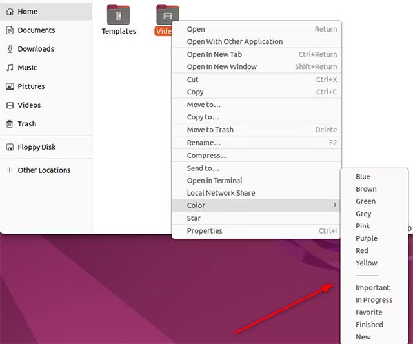Click the Trash bin icon in sidebar
Screen dimensions: 413x344
point(10,124)
